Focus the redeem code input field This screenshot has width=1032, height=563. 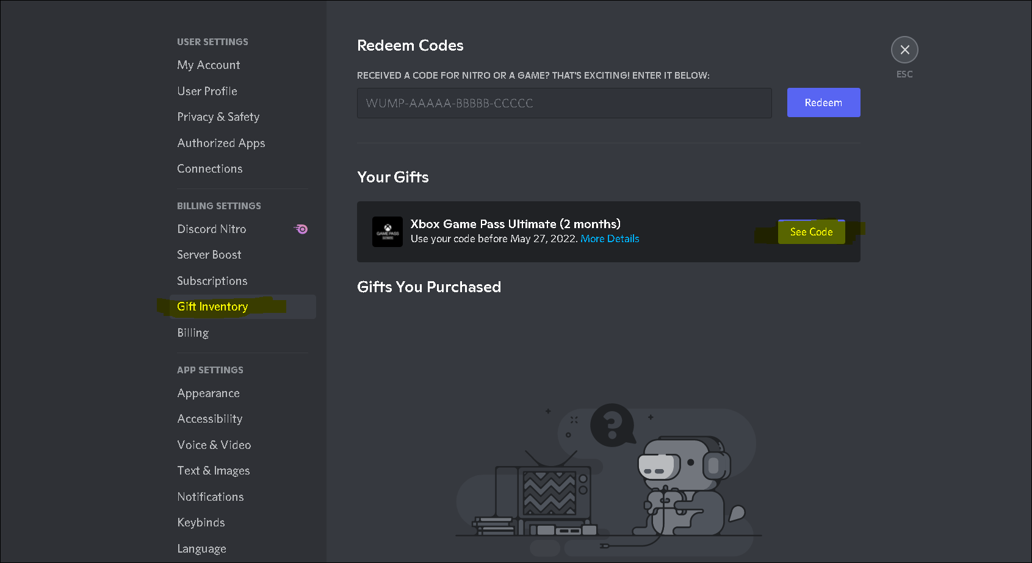point(564,103)
